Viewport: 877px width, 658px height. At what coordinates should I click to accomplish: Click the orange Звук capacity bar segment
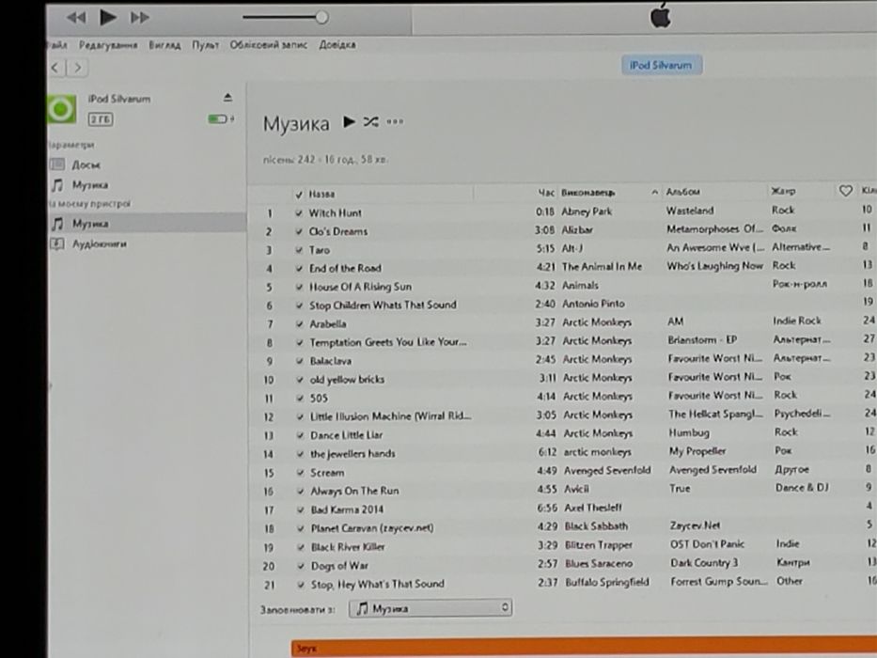584,648
